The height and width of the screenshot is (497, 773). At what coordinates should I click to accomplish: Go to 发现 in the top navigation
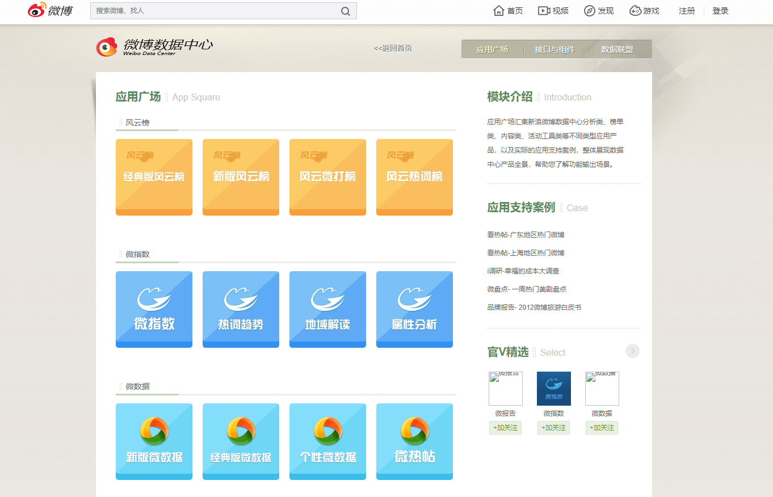tap(599, 11)
